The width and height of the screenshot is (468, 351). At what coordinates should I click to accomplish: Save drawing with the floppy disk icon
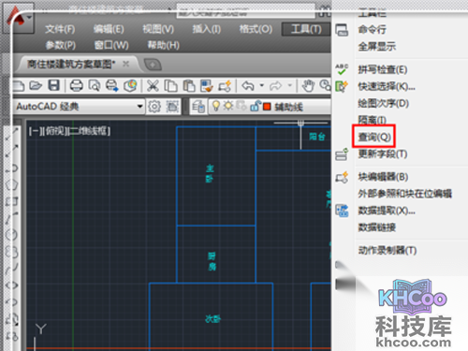(x=53, y=85)
